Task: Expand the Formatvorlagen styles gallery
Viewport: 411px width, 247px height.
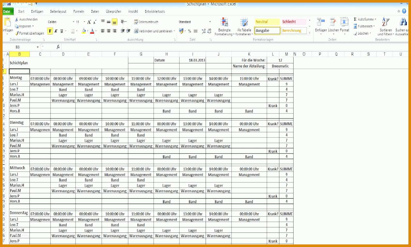Action: (310, 33)
